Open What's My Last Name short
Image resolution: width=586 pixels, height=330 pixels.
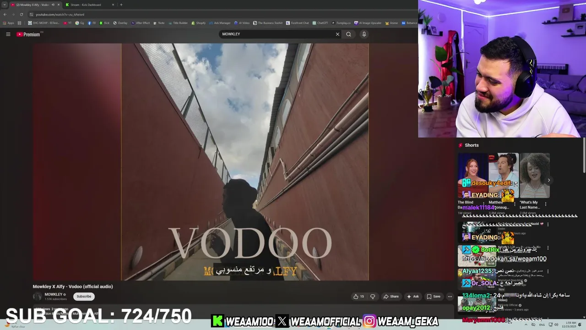(x=535, y=176)
